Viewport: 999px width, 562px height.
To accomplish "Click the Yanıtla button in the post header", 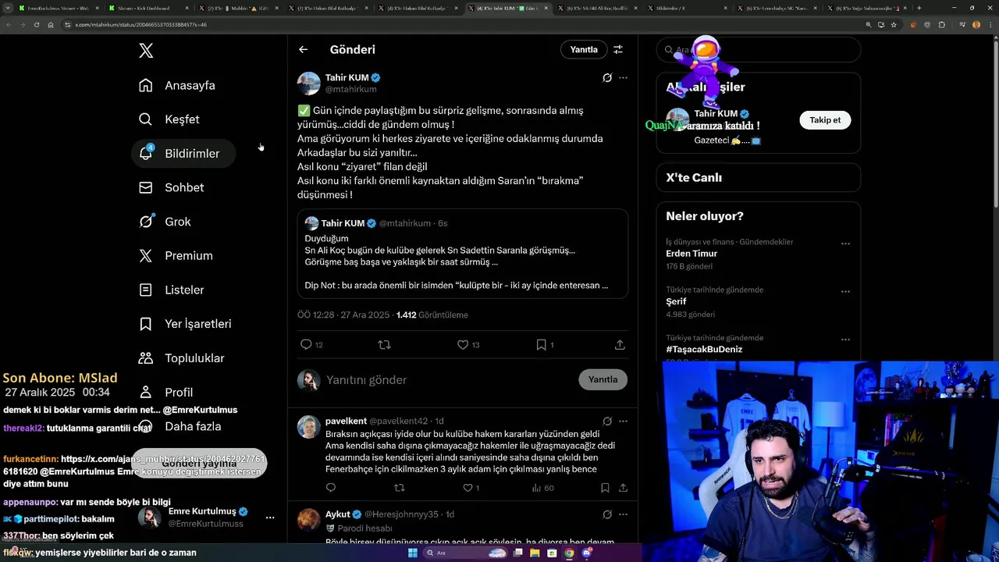I will coord(584,49).
